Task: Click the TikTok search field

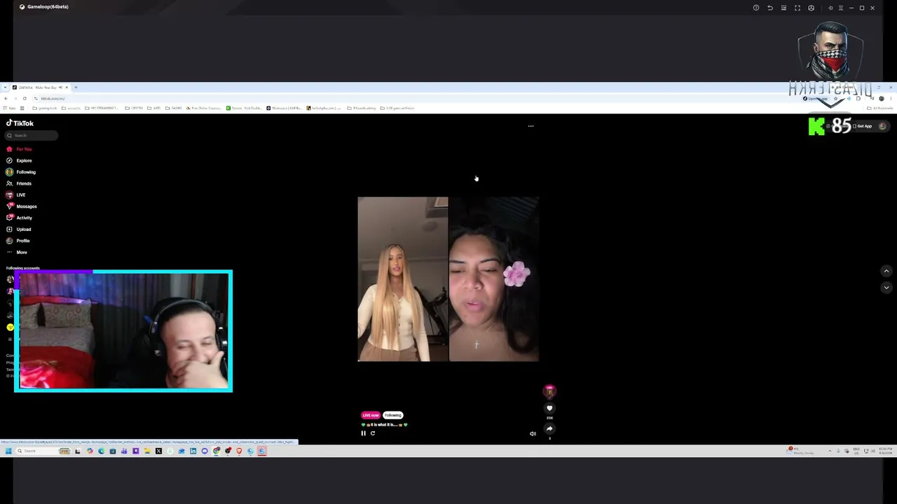Action: pyautogui.click(x=32, y=135)
